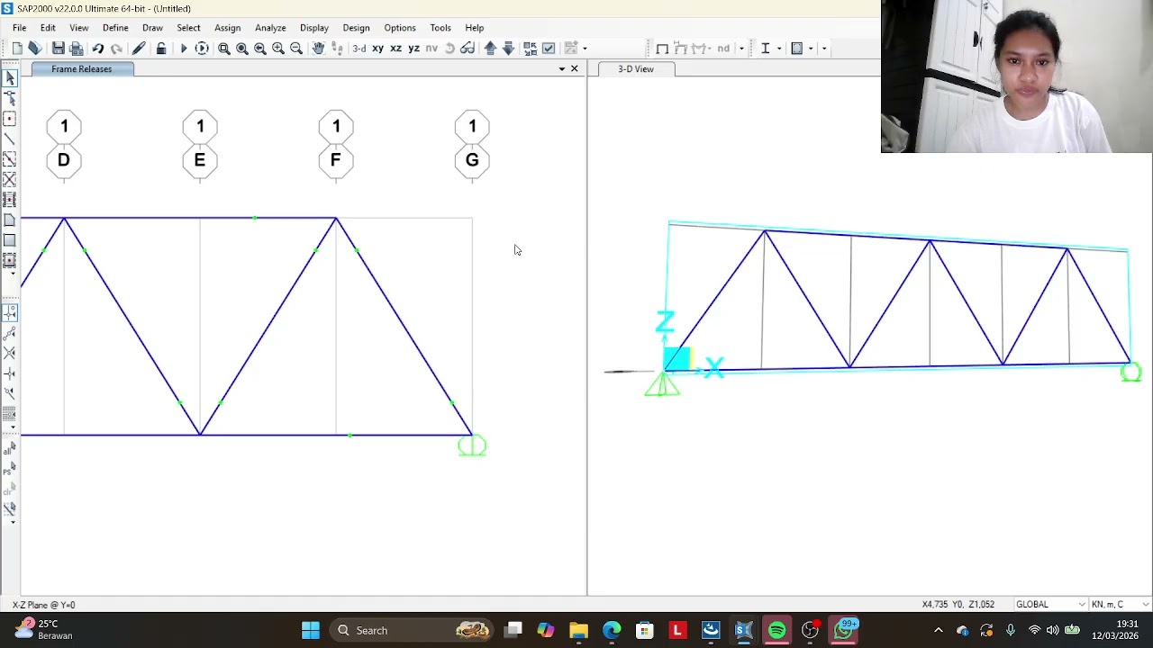Set the view to the xy plane

pos(378,49)
